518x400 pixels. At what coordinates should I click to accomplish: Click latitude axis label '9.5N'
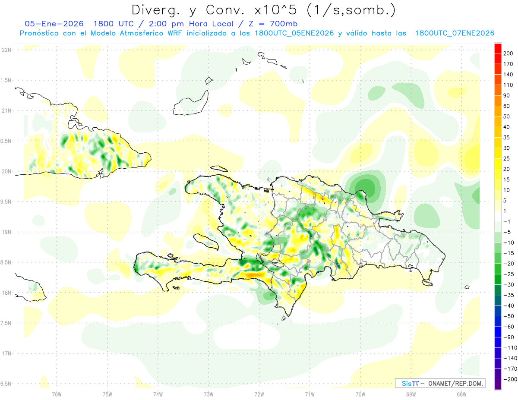tap(6, 202)
